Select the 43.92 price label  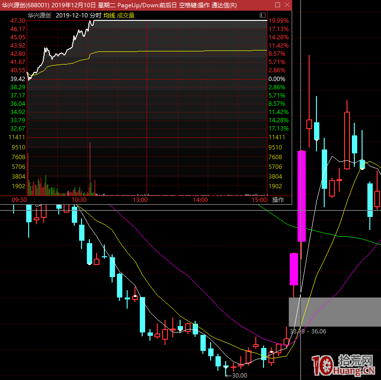18,46
